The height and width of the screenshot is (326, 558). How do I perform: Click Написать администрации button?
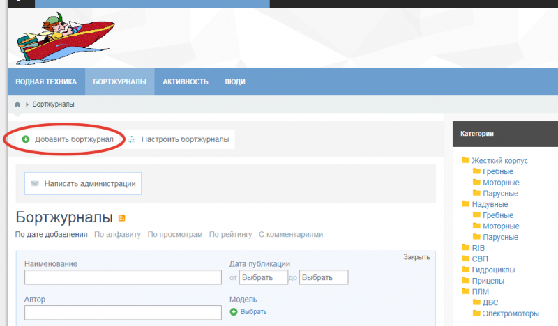[x=83, y=184]
